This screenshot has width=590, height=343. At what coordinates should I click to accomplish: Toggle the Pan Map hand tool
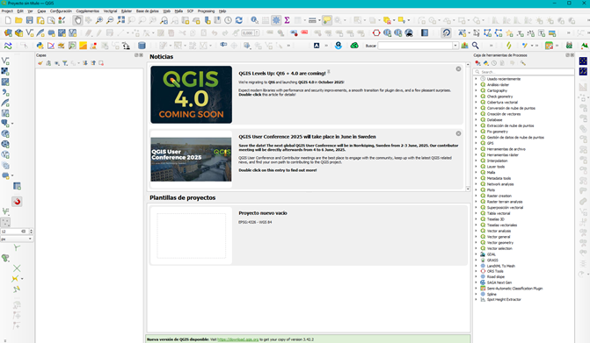point(77,20)
